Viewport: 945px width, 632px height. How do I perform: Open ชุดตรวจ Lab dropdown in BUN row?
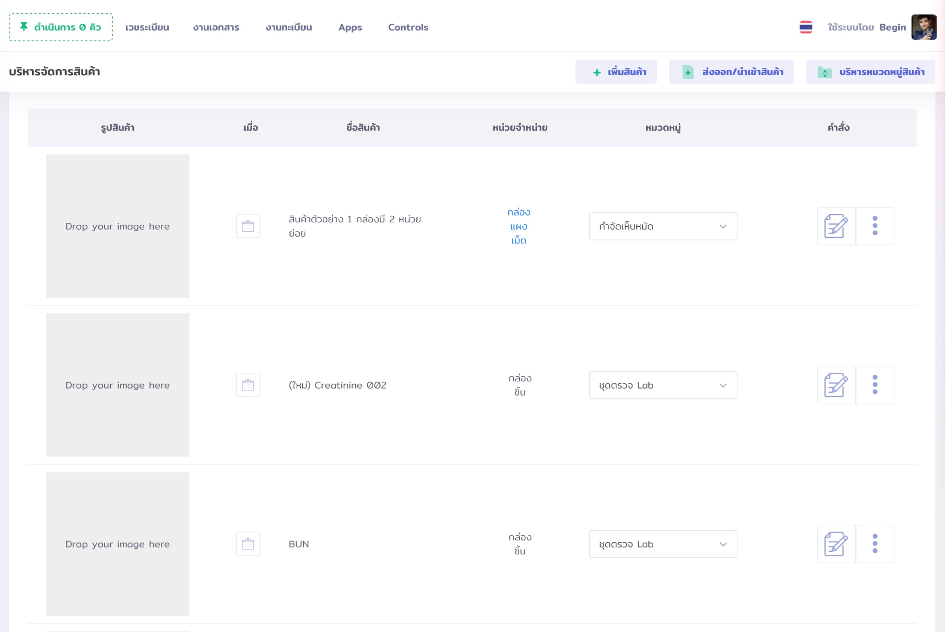point(662,544)
